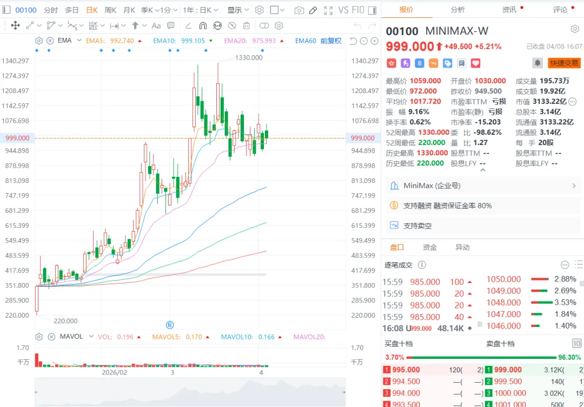This screenshot has height=407, width=584.
Task: Open EMA indicator settings gear
Action: [39, 41]
